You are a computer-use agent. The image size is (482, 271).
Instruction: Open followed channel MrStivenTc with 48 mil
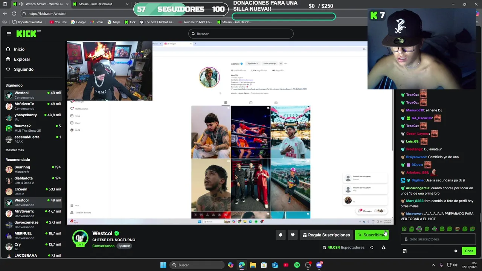tap(33, 106)
